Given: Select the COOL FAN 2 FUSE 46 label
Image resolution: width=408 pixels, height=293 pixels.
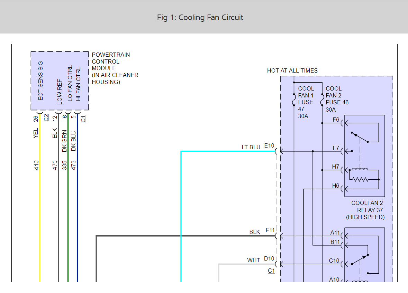Looking at the screenshot, I should pyautogui.click(x=337, y=99).
